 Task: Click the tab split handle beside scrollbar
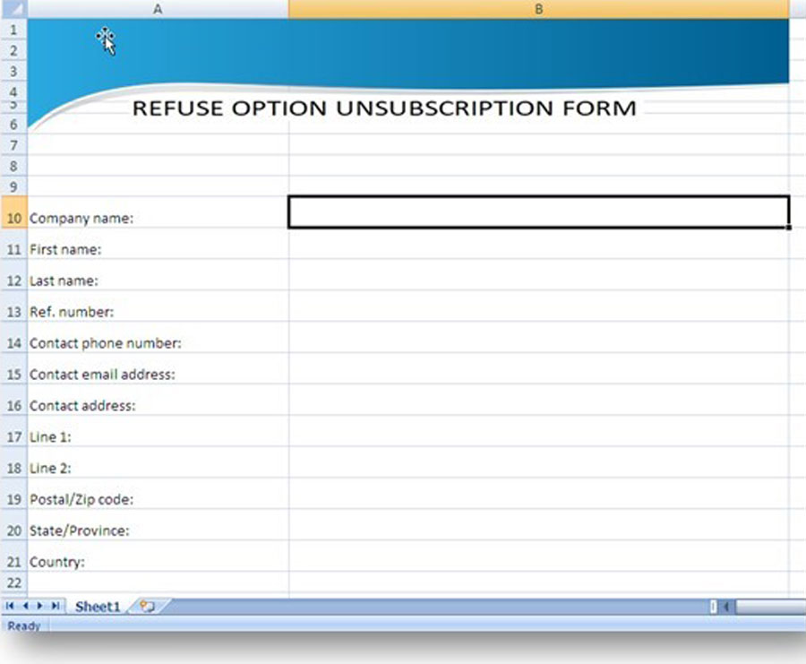click(714, 607)
